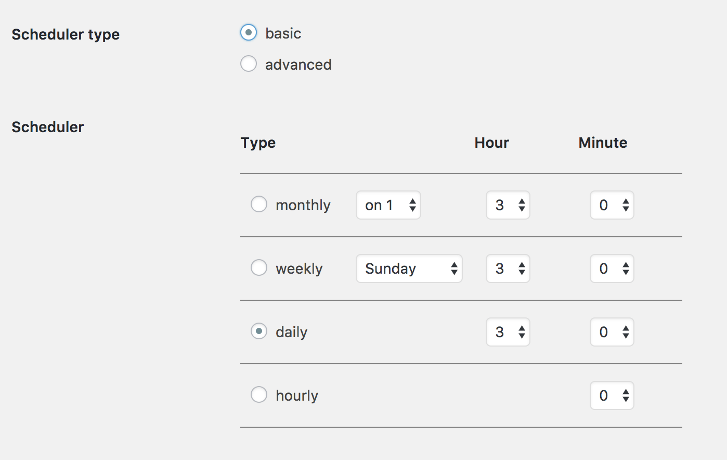Open the monthly day 'on 1' dropdown
This screenshot has width=727, height=460.
click(x=388, y=205)
